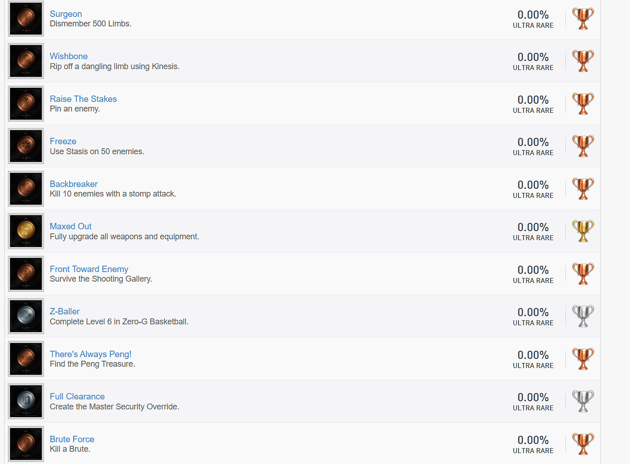Click the bronze trophy cup for Brute Force
This screenshot has width=630, height=464.
[x=583, y=444]
